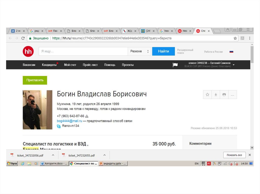
Task: Open the Прайс-лист menu item
Action: tap(90, 65)
